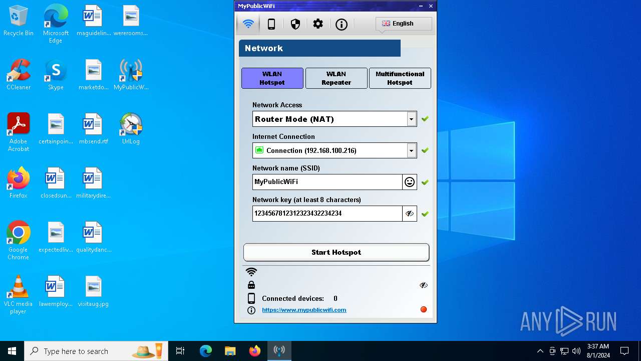Viewport: 641px width, 361px height.
Task: Select the certainpoin image file icon
Action: [56, 129]
